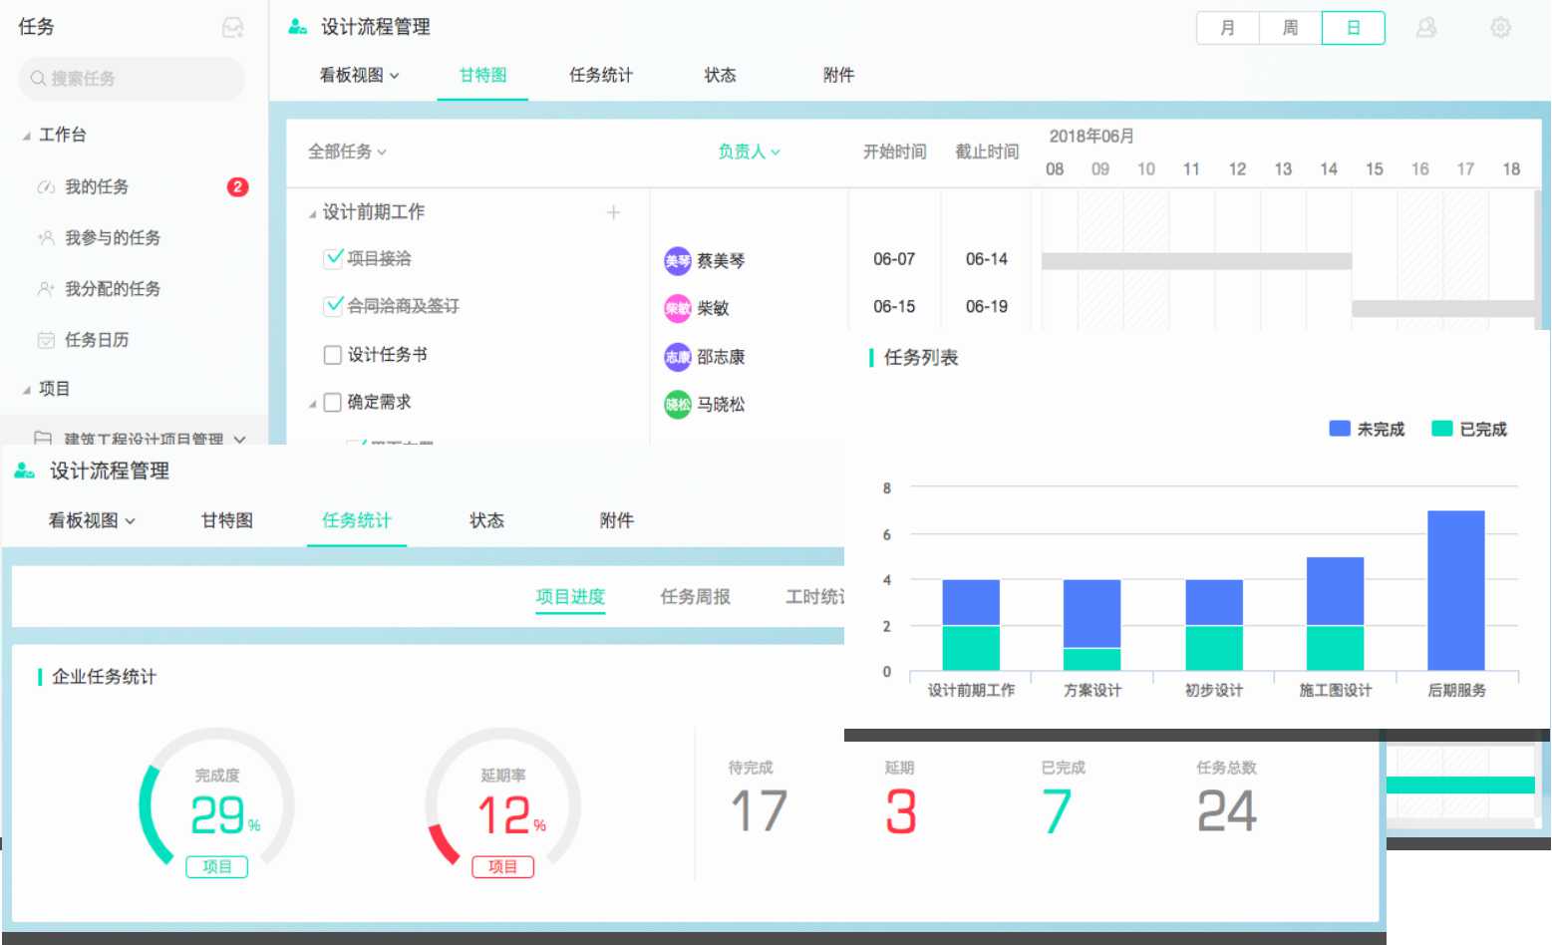Open the 负责人 filter dropdown

coord(749,152)
